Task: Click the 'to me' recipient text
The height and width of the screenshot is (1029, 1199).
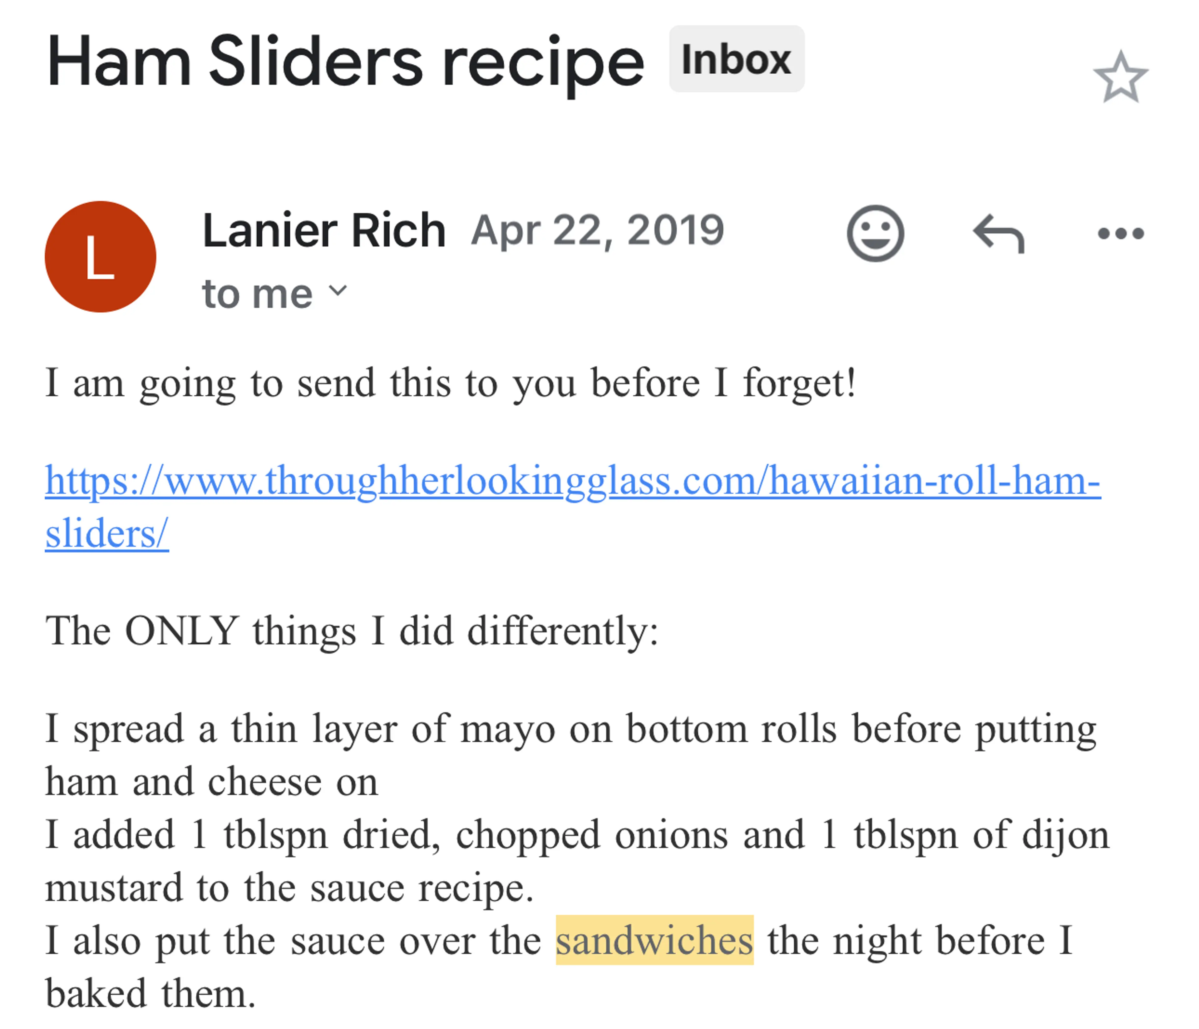Action: click(x=257, y=294)
